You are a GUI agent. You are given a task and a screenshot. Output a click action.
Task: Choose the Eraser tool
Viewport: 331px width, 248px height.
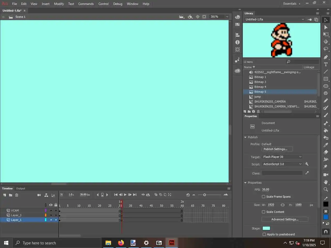326,152
